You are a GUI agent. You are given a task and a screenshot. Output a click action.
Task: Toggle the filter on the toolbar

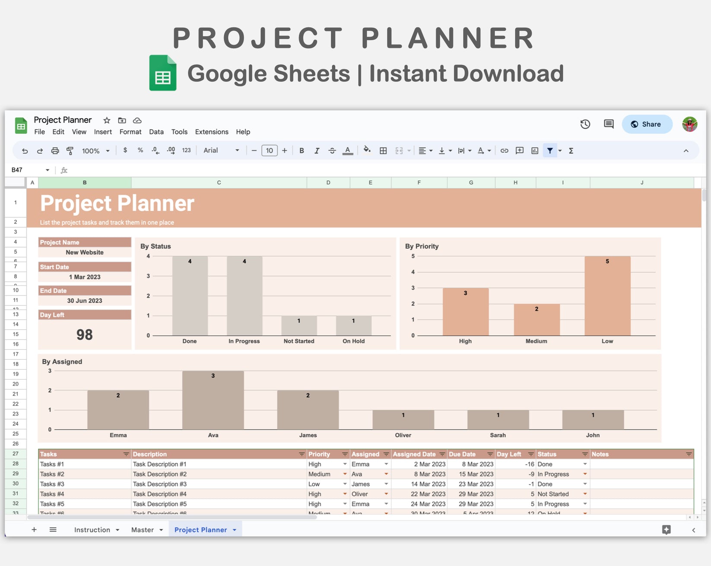click(550, 151)
